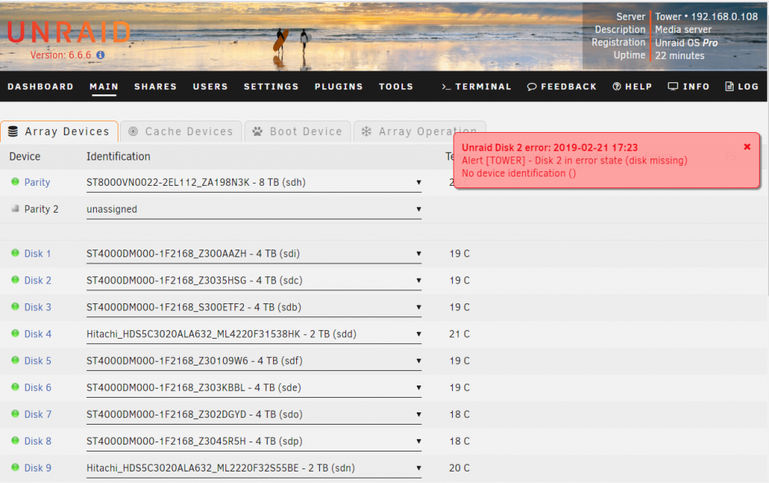Switch to the Array Operation tab
Image resolution: width=769 pixels, height=483 pixels.
[x=419, y=131]
